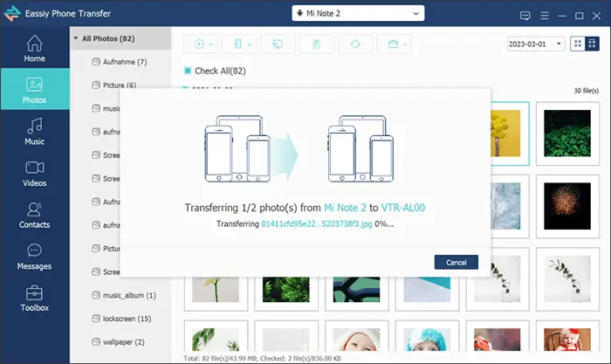Open the feedback chat icon in title bar

pos(525,16)
